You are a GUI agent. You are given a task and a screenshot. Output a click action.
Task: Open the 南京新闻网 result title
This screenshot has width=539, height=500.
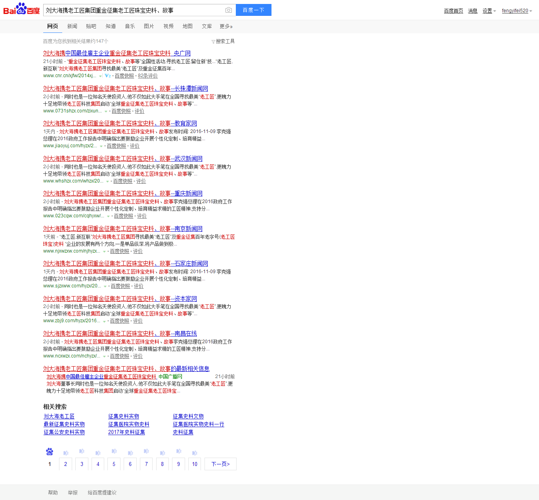tap(123, 228)
